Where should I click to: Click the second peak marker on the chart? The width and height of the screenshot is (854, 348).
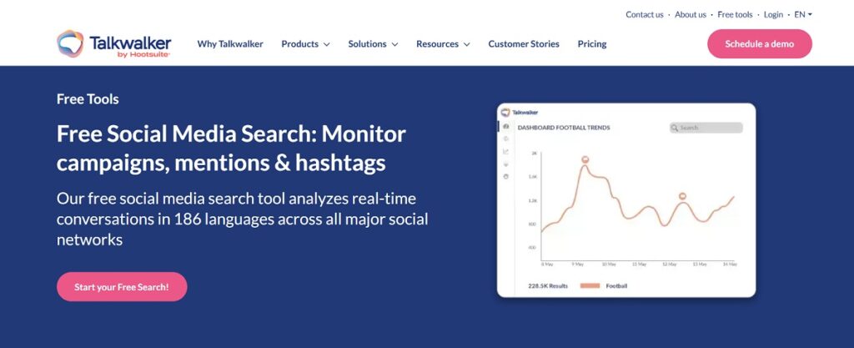coord(683,196)
